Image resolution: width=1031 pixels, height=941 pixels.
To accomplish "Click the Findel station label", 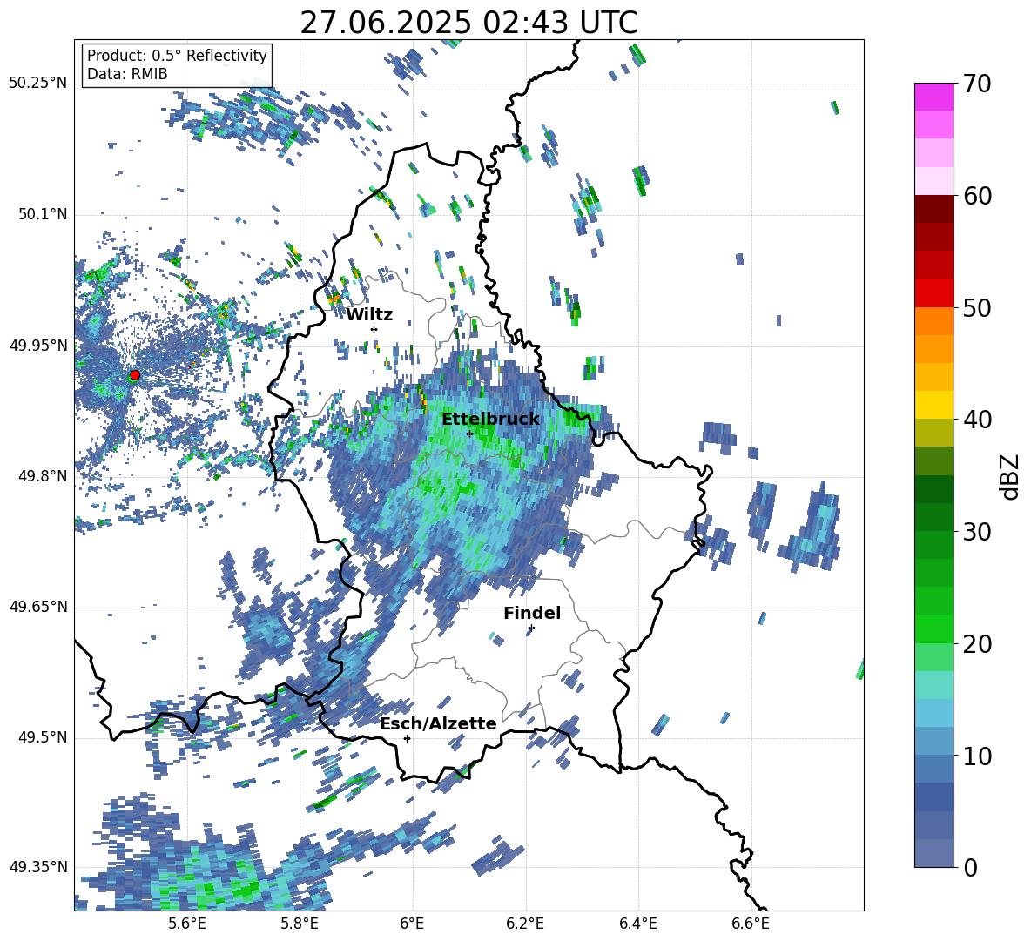I will tap(532, 613).
